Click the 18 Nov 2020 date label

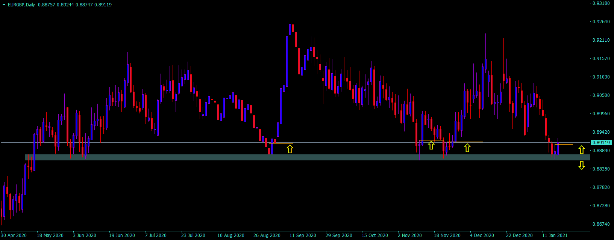pos(447,235)
